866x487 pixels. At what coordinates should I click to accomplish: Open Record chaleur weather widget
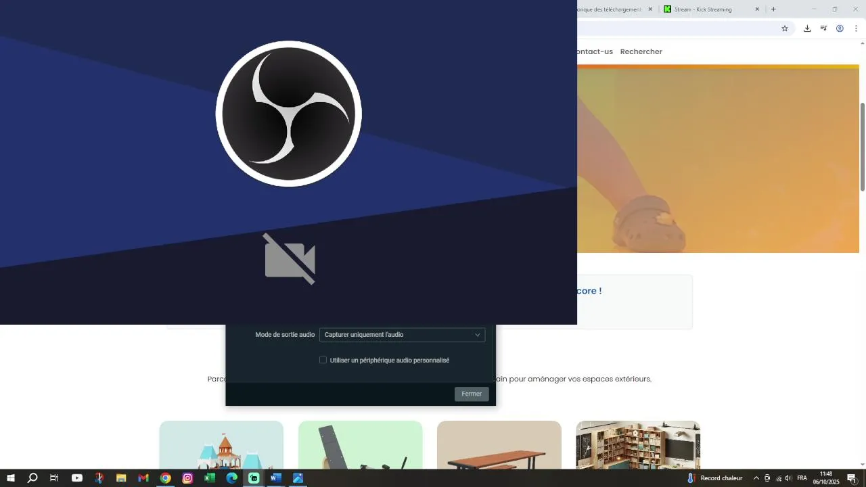pos(715,478)
